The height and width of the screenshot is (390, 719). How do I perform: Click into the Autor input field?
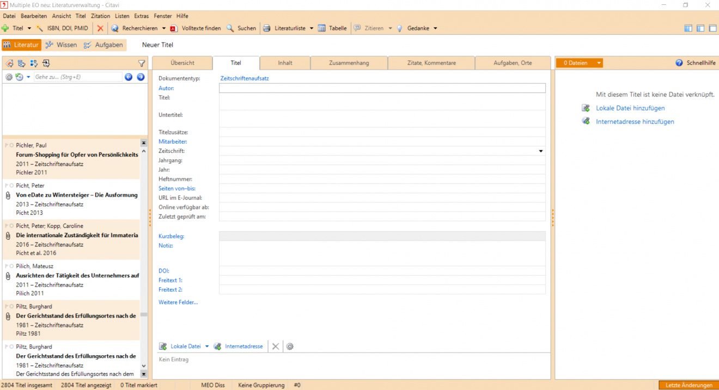click(x=382, y=88)
